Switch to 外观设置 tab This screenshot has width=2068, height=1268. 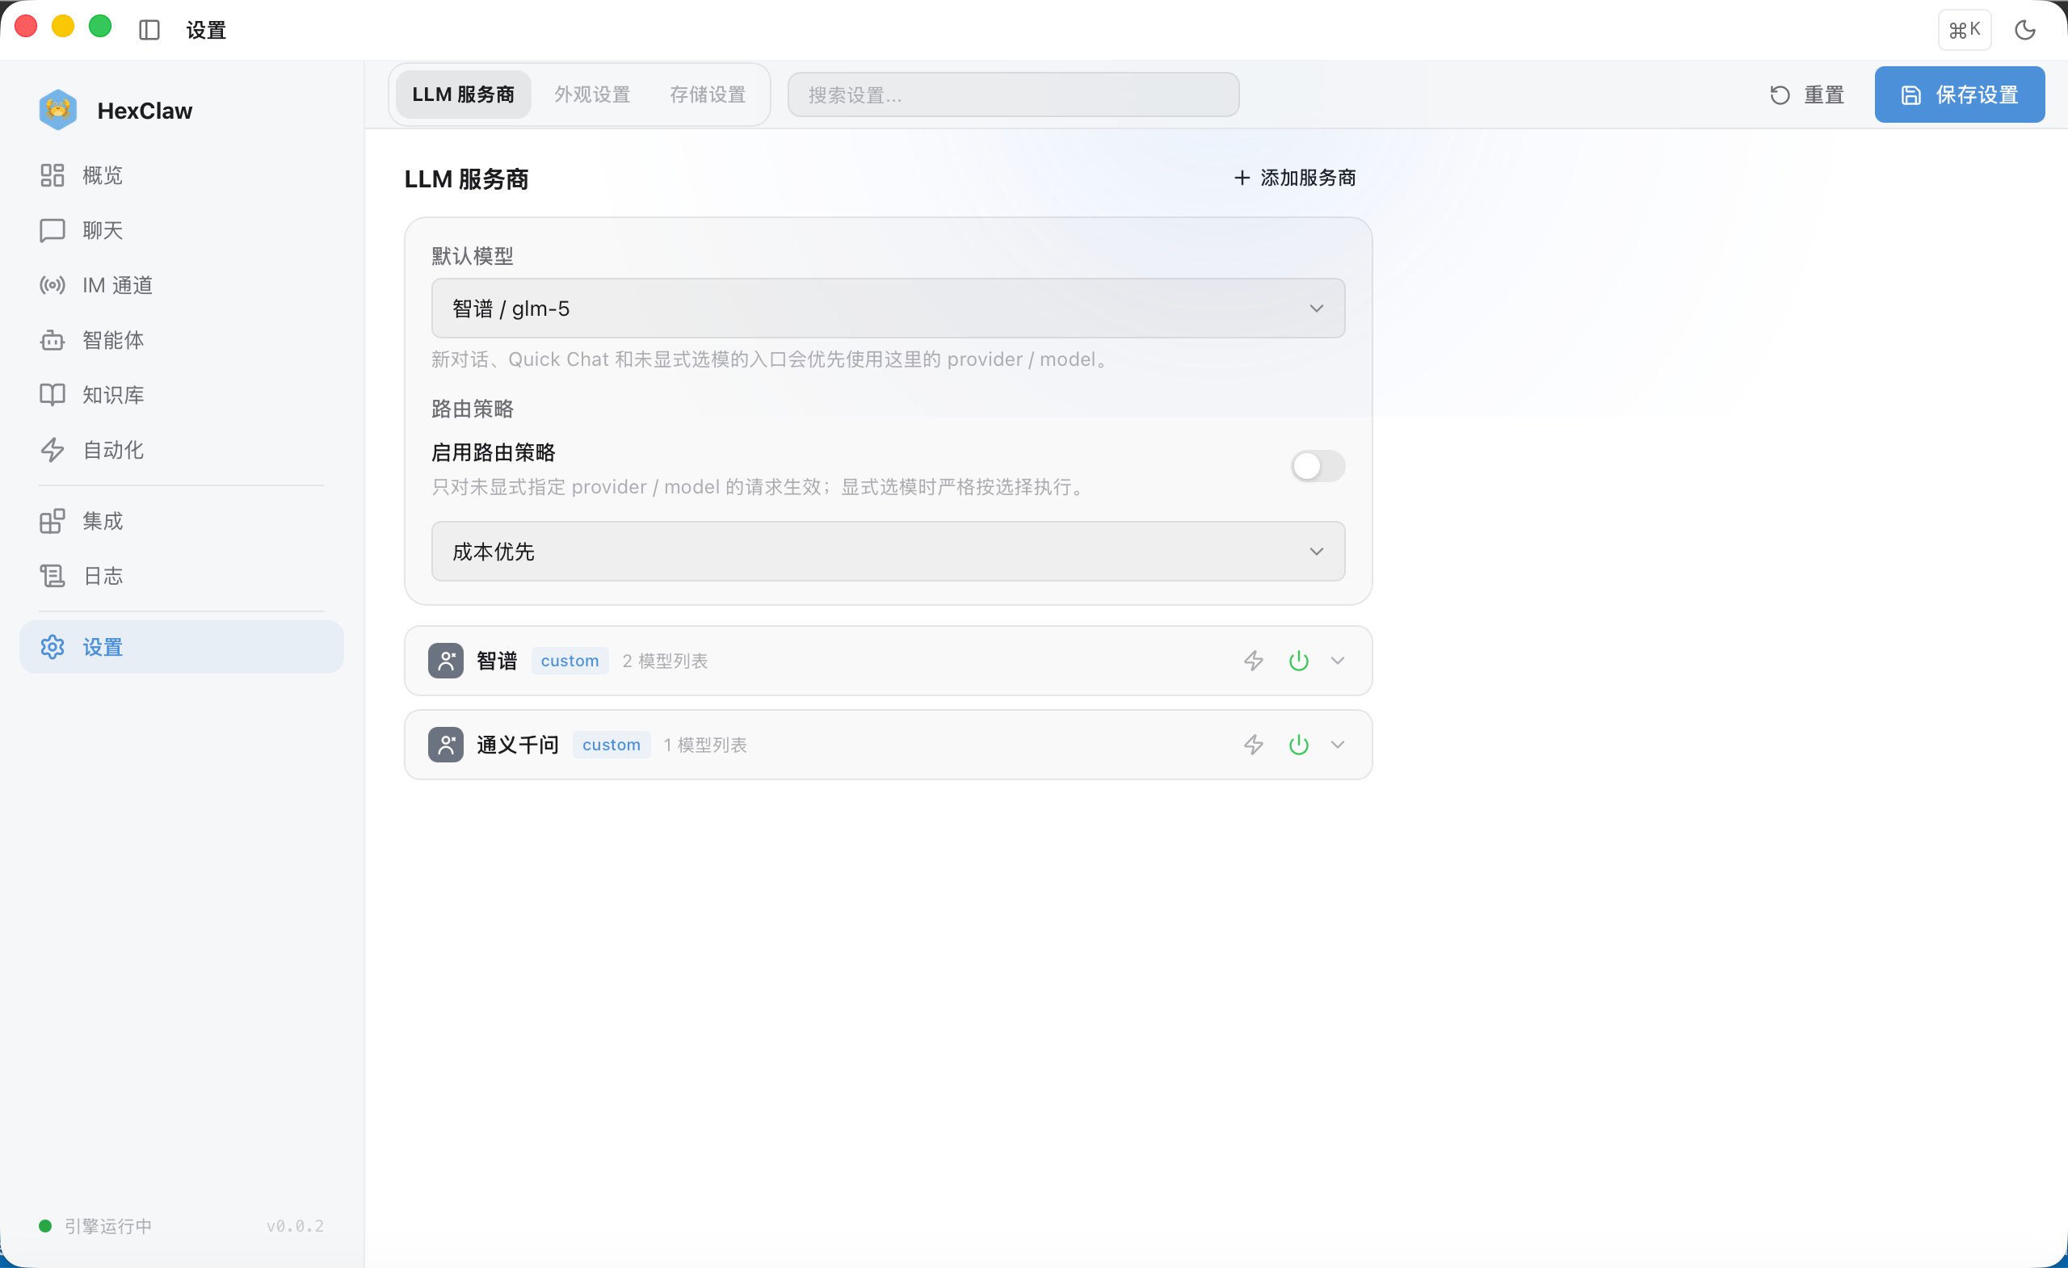pos(593,94)
